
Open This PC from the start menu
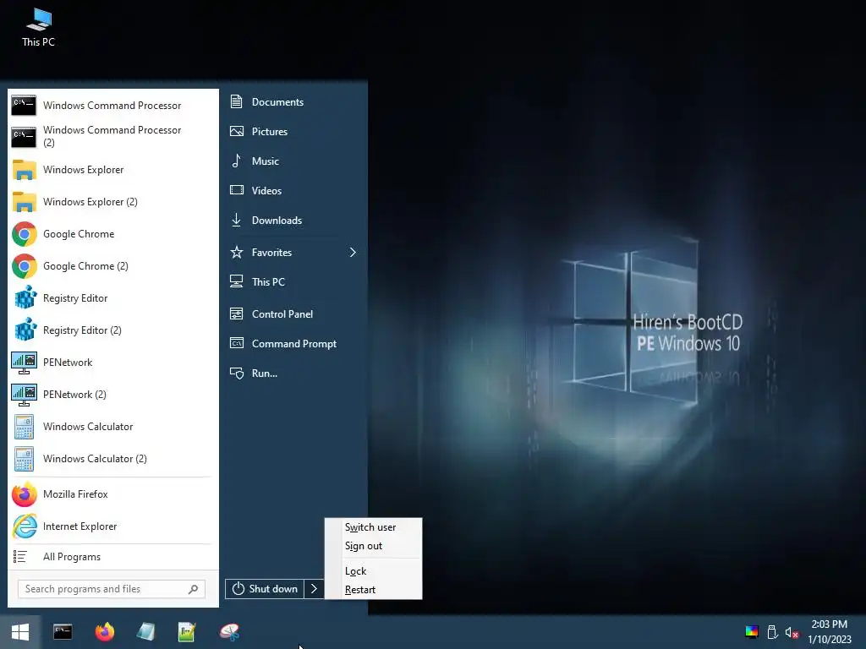293,281
